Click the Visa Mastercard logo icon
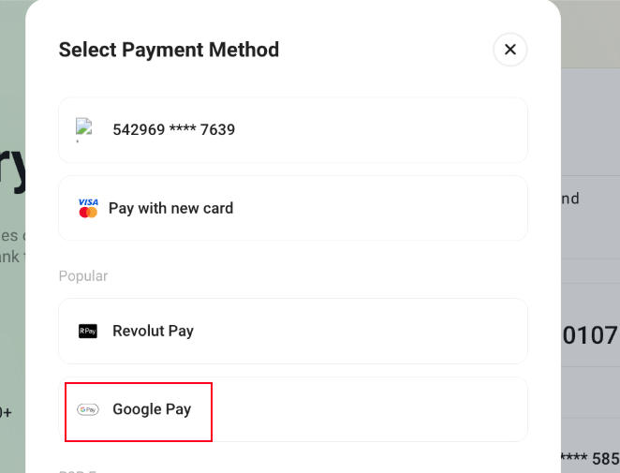 [88, 208]
